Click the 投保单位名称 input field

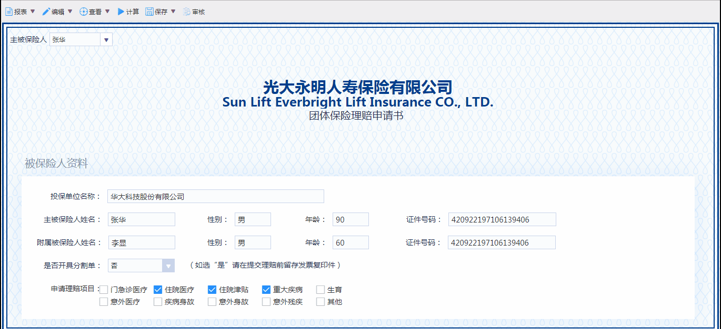(215, 197)
